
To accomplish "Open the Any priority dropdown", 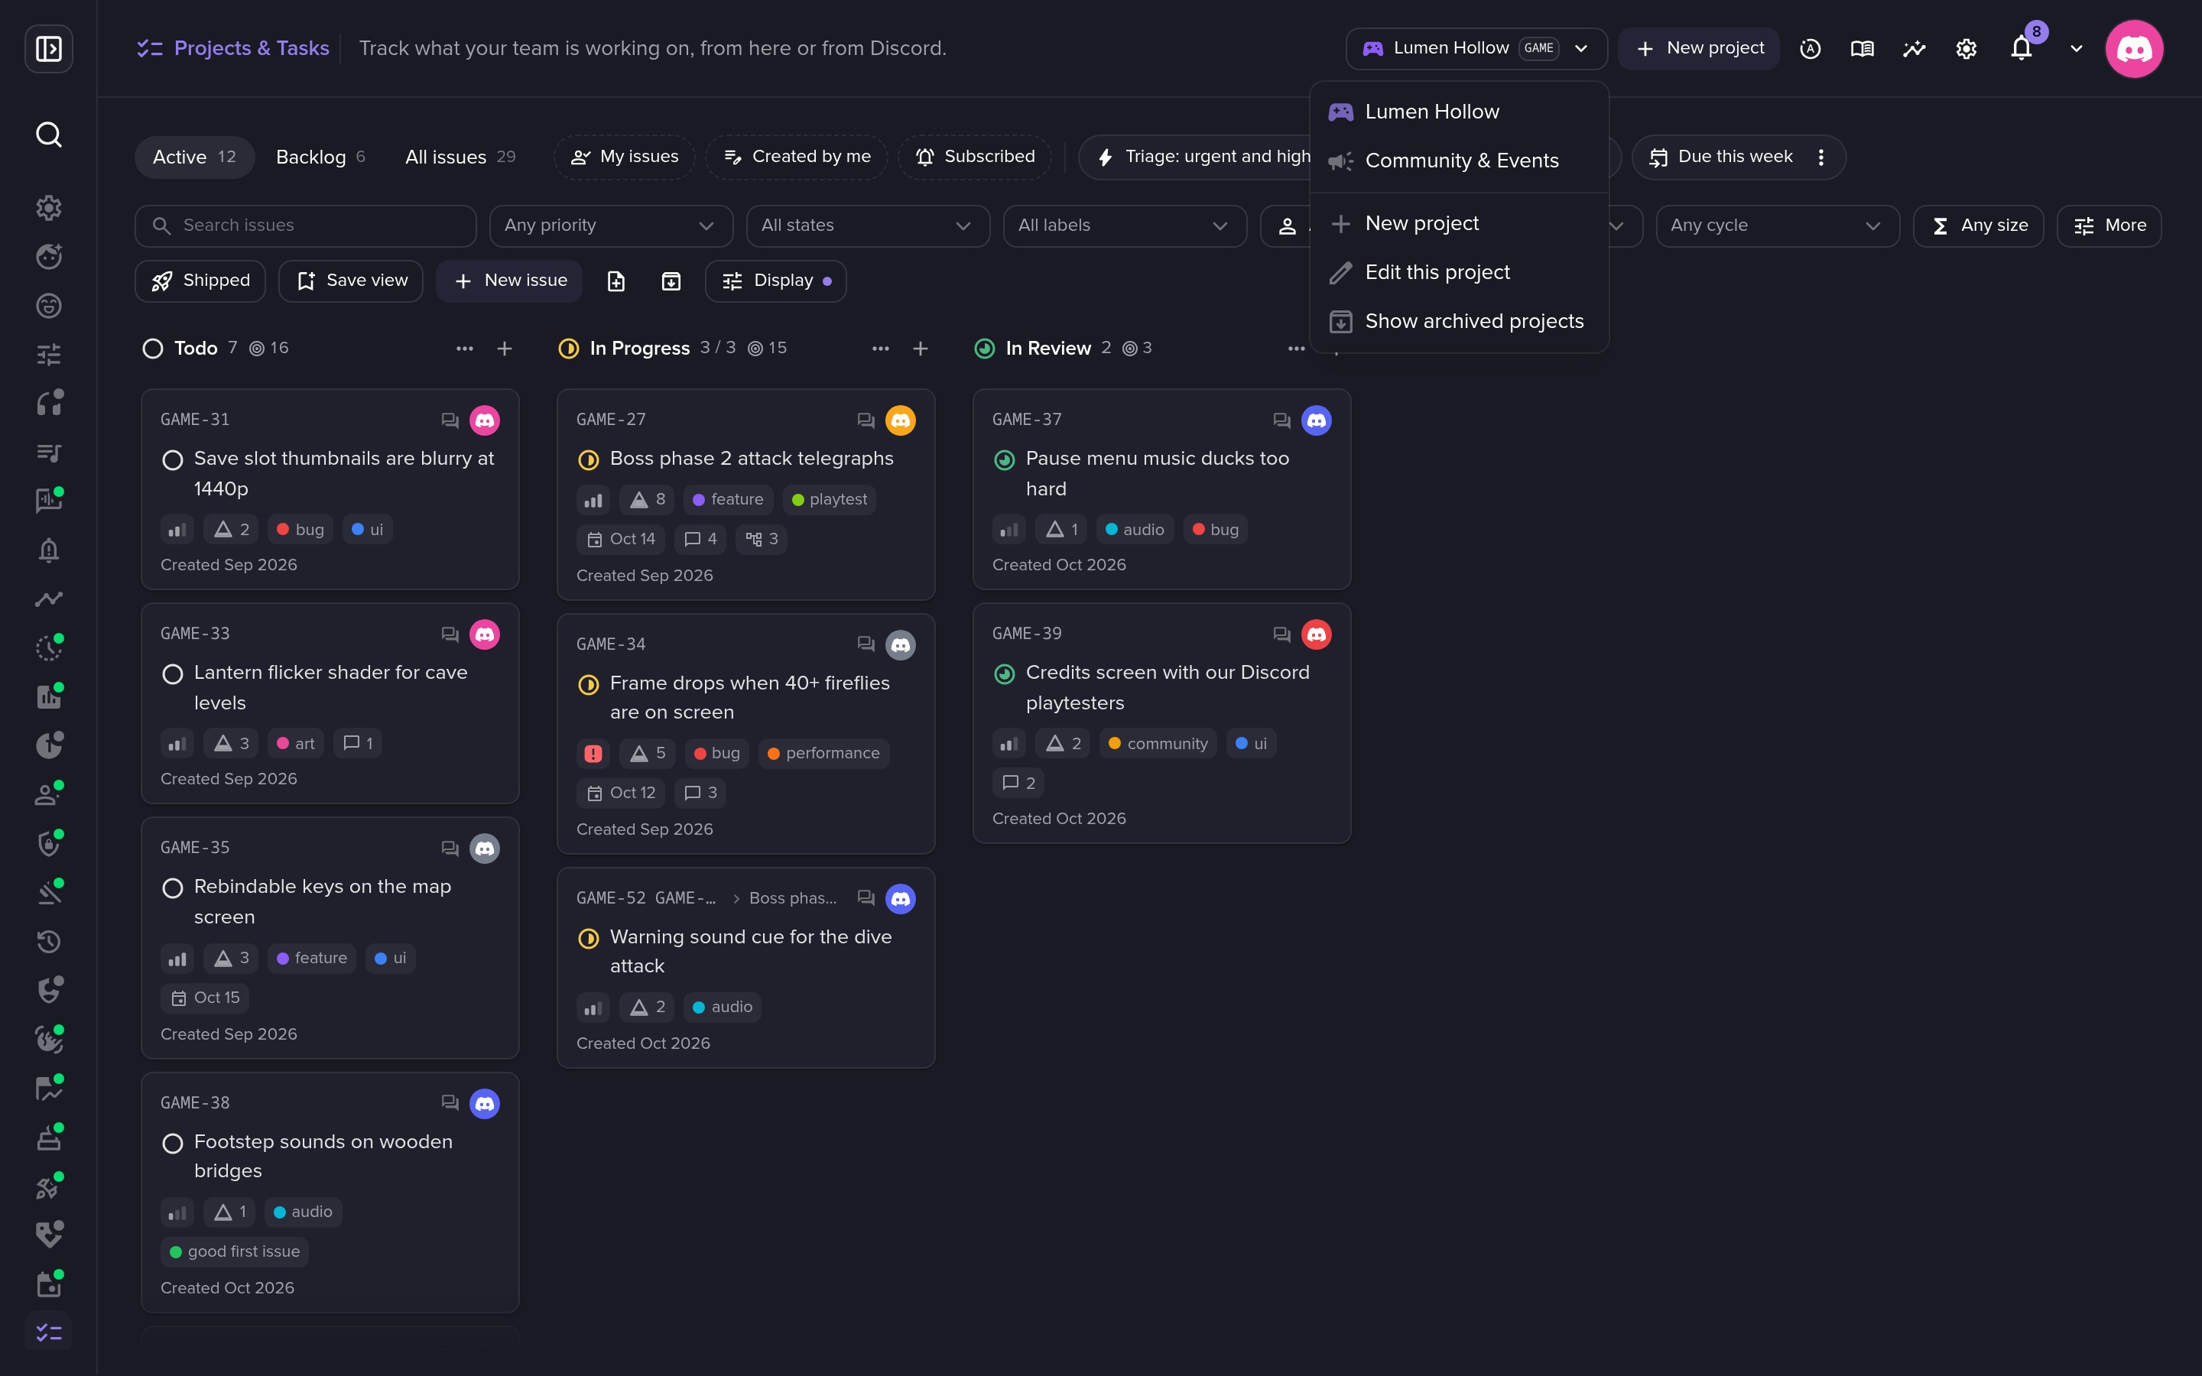I will point(611,226).
